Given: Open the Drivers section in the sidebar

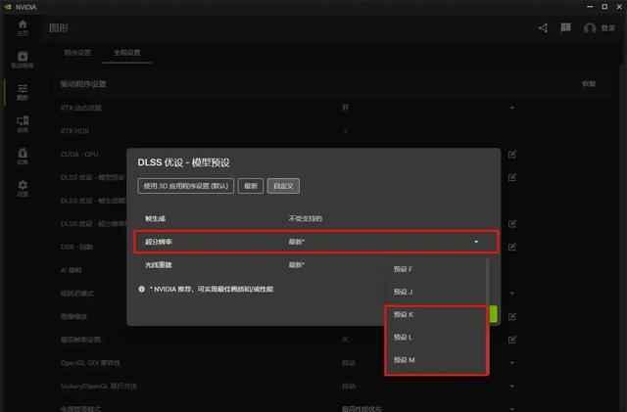Looking at the screenshot, I should pos(23,60).
